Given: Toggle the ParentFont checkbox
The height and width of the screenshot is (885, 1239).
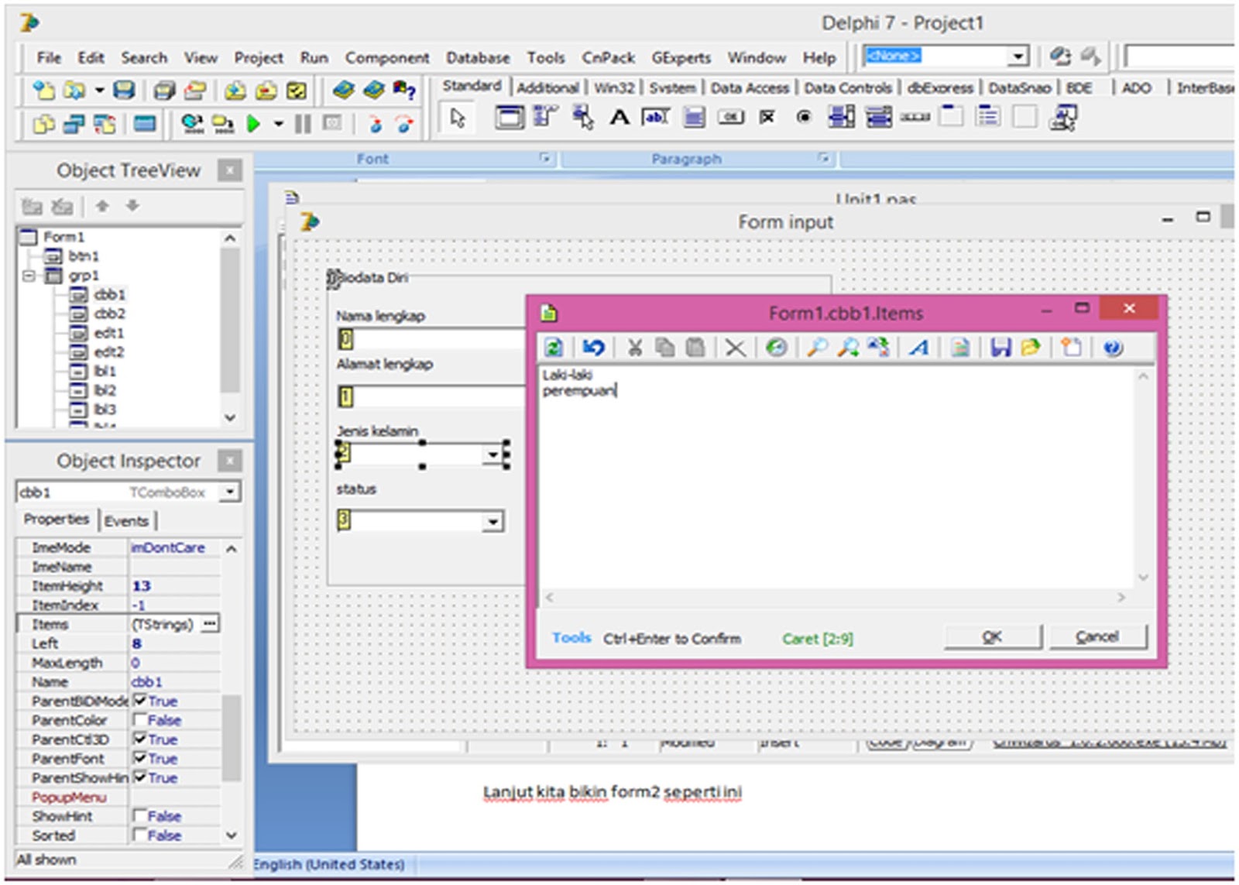Looking at the screenshot, I should 140,758.
